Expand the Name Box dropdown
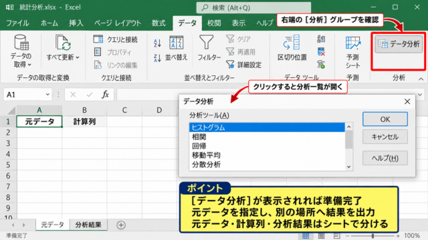428x240 pixels. (47, 95)
